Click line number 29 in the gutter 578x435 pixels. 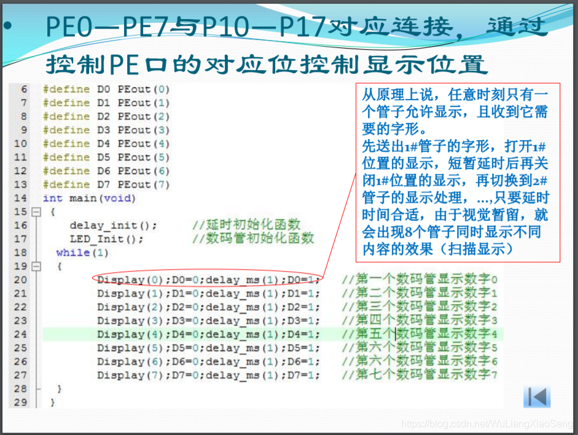click(x=20, y=402)
